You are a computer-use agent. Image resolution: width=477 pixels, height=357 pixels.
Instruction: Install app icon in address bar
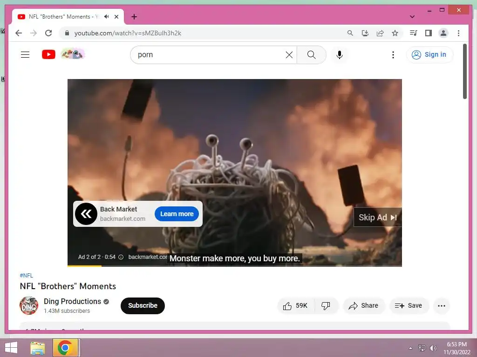[365, 33]
